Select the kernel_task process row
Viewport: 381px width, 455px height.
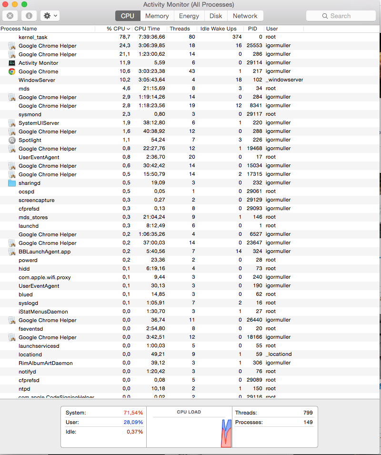(x=190, y=37)
